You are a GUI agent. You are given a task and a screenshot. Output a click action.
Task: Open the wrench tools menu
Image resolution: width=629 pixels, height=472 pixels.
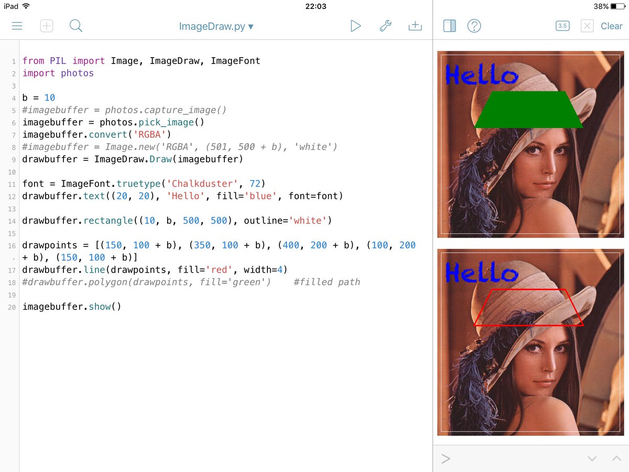tap(385, 26)
